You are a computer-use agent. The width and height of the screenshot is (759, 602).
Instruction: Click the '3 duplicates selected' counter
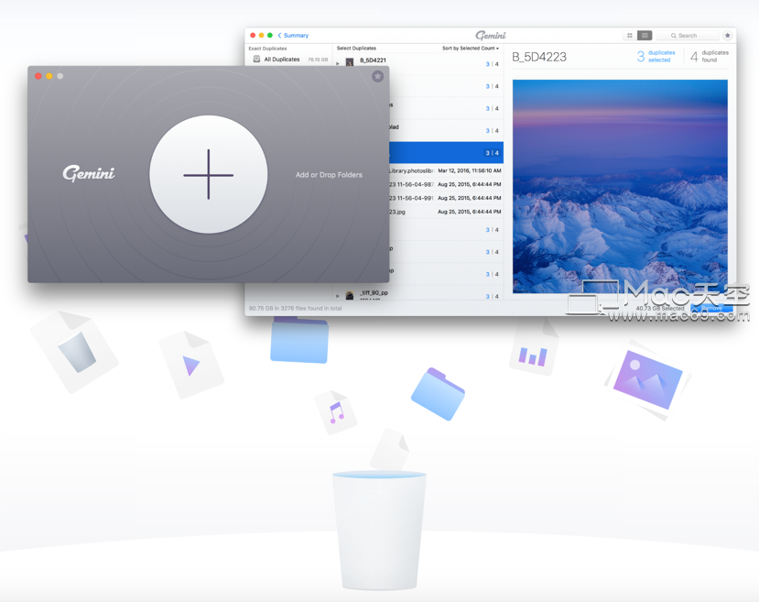coord(656,56)
